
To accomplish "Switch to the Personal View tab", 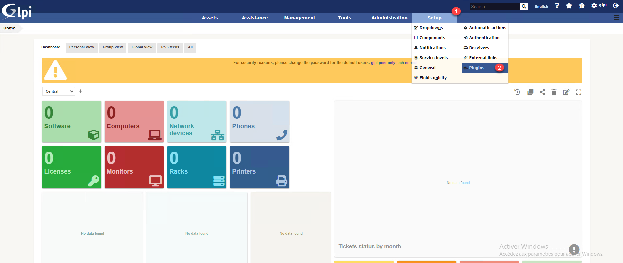I will coord(82,47).
